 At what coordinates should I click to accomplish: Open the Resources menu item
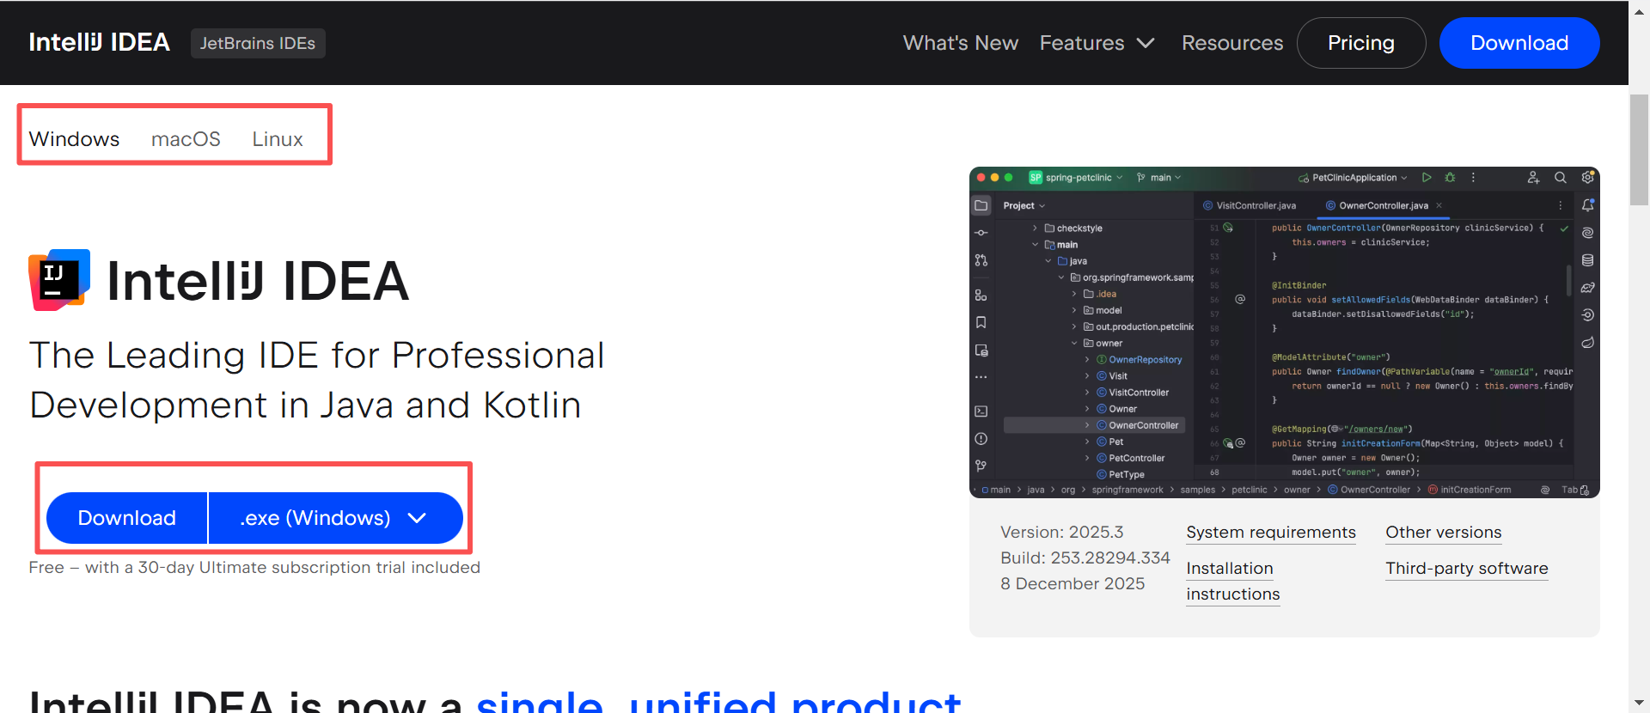pyautogui.click(x=1231, y=43)
